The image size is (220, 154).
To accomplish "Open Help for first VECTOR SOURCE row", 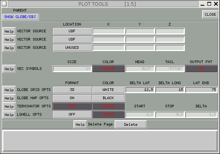I will point(9,31).
